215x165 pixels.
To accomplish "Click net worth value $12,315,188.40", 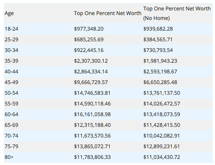I will [92, 125].
